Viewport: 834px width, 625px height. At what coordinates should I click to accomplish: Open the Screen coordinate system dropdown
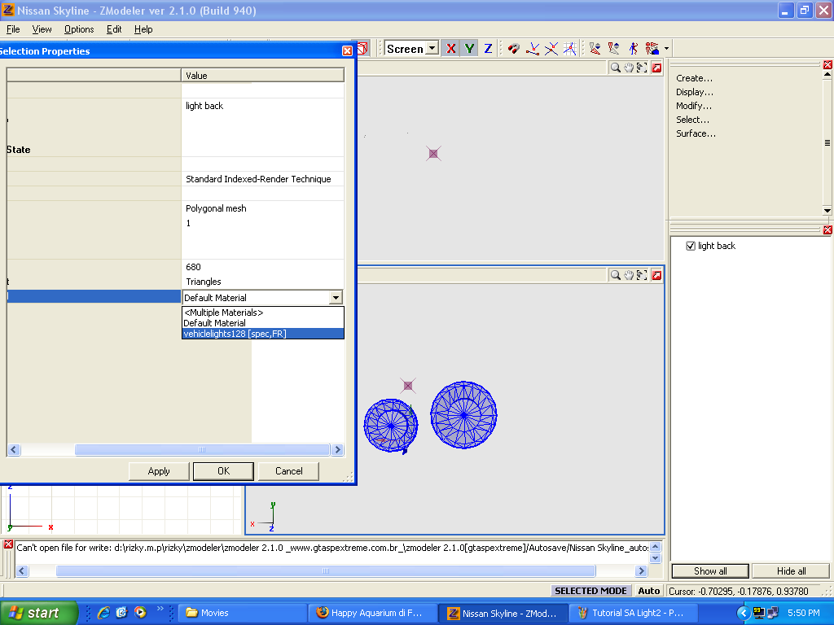[x=432, y=48]
